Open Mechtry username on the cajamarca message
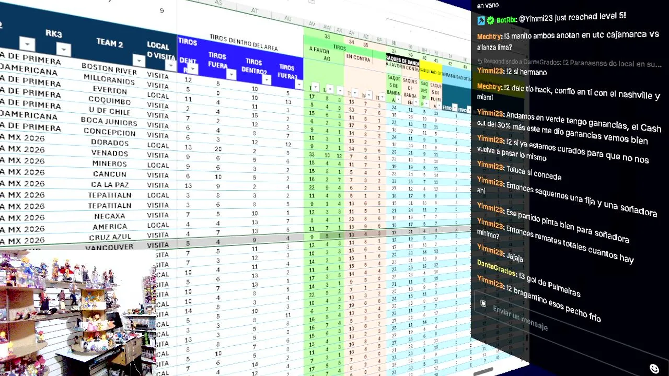Screen dimensions: 669x376 [x=489, y=37]
